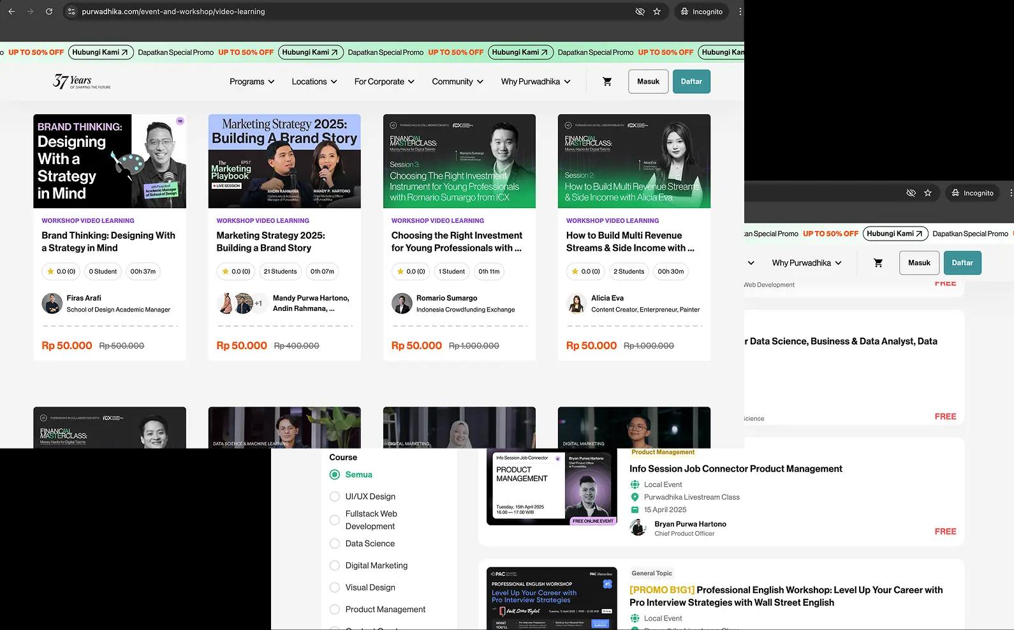1014x630 pixels.
Task: Select Product Management radio option
Action: [x=335, y=610]
